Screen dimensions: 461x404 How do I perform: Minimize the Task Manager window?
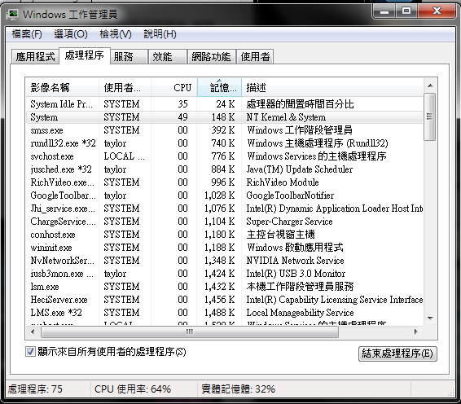[384, 11]
